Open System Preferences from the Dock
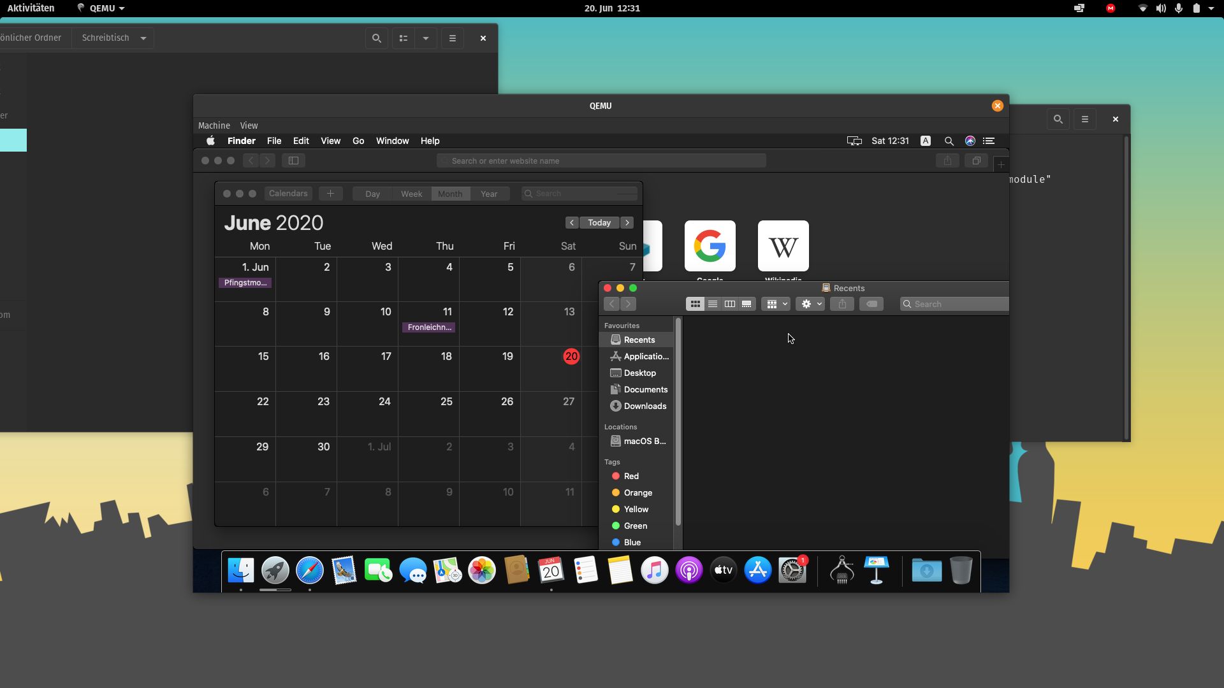This screenshot has height=688, width=1224. pyautogui.click(x=792, y=570)
